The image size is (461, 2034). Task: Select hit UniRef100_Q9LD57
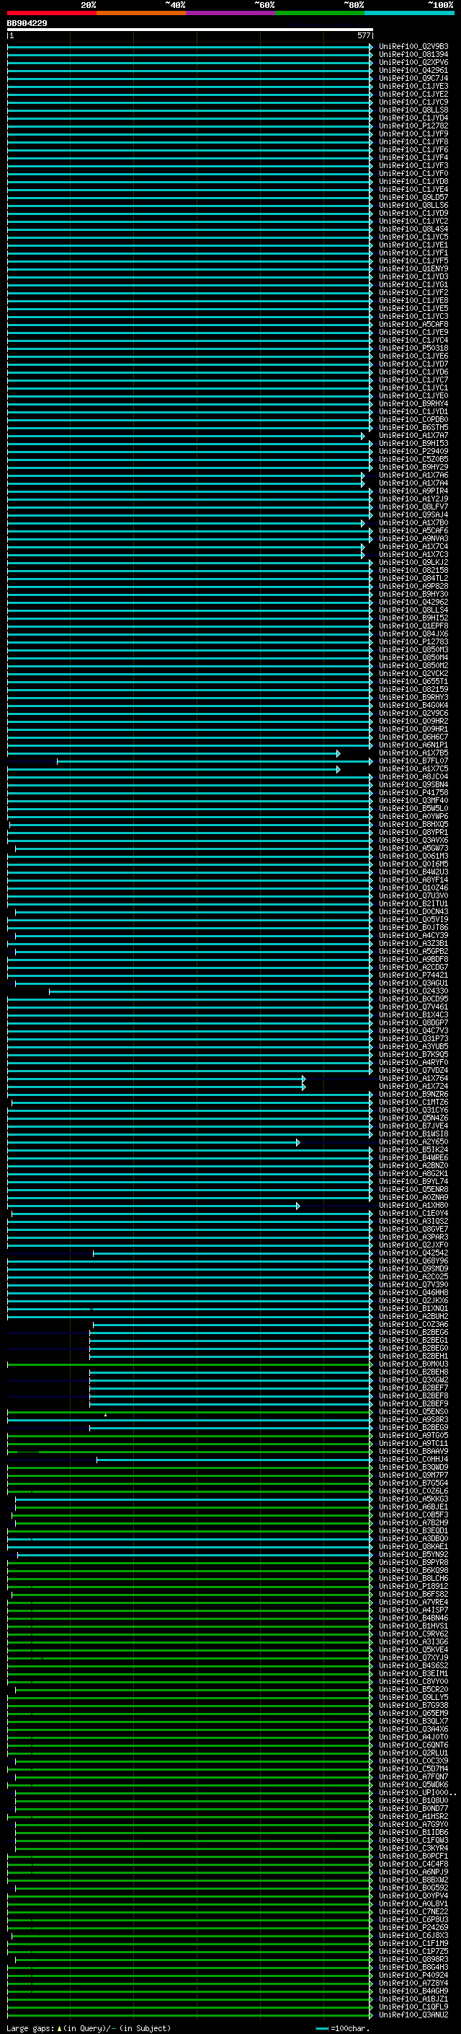(413, 198)
